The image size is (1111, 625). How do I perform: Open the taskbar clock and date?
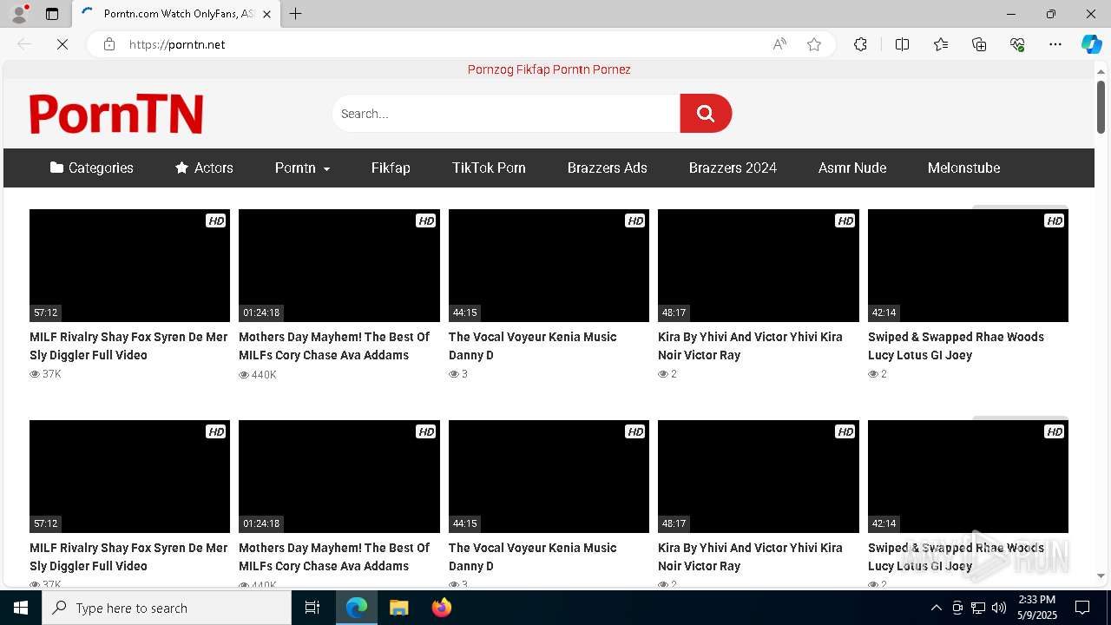(1035, 608)
